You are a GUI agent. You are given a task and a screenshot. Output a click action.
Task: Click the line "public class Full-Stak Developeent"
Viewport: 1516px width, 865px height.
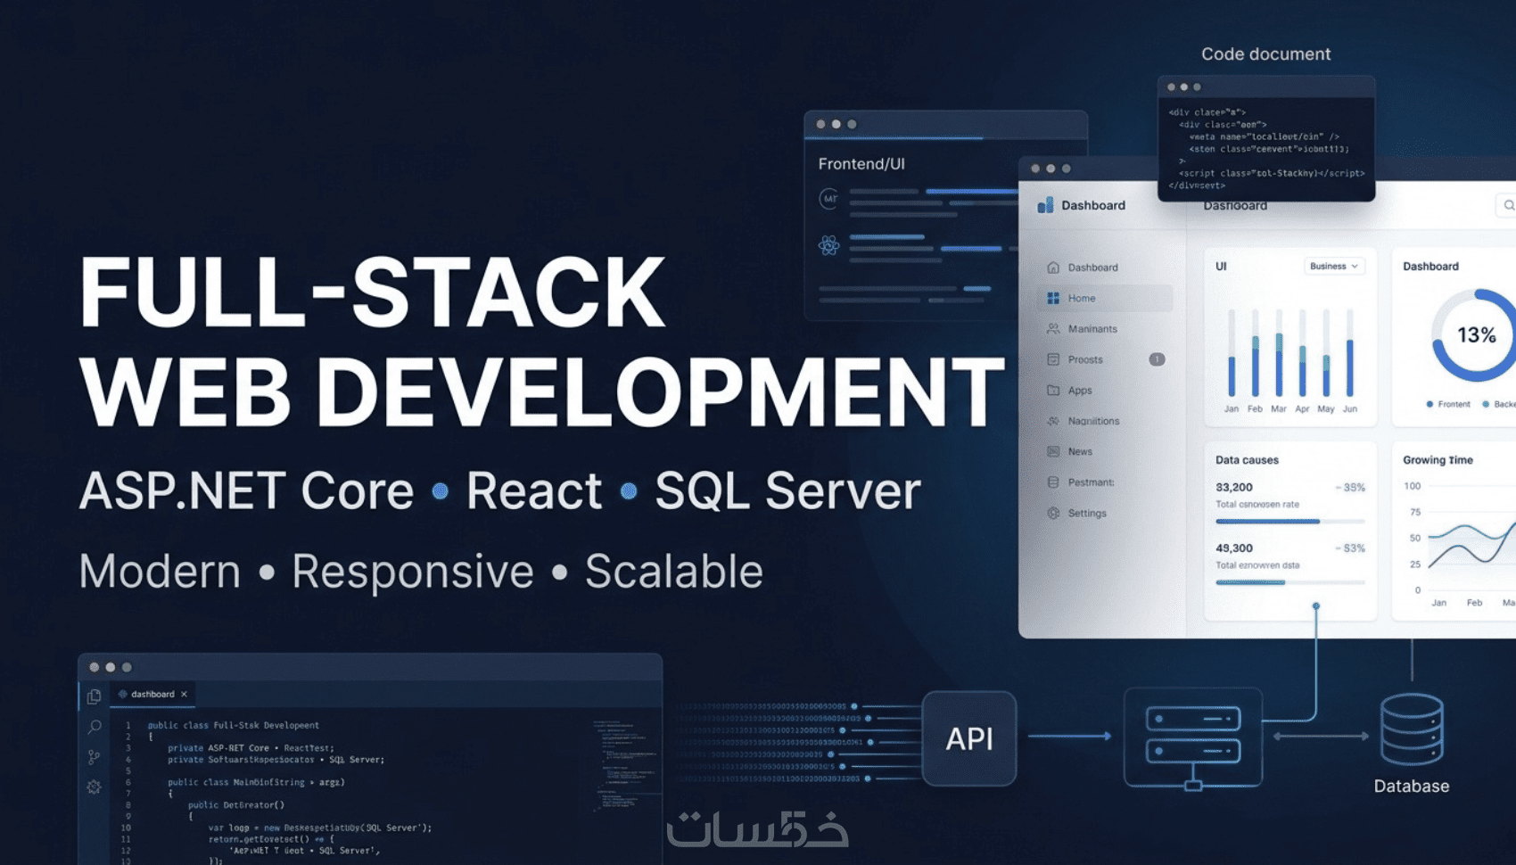(234, 726)
